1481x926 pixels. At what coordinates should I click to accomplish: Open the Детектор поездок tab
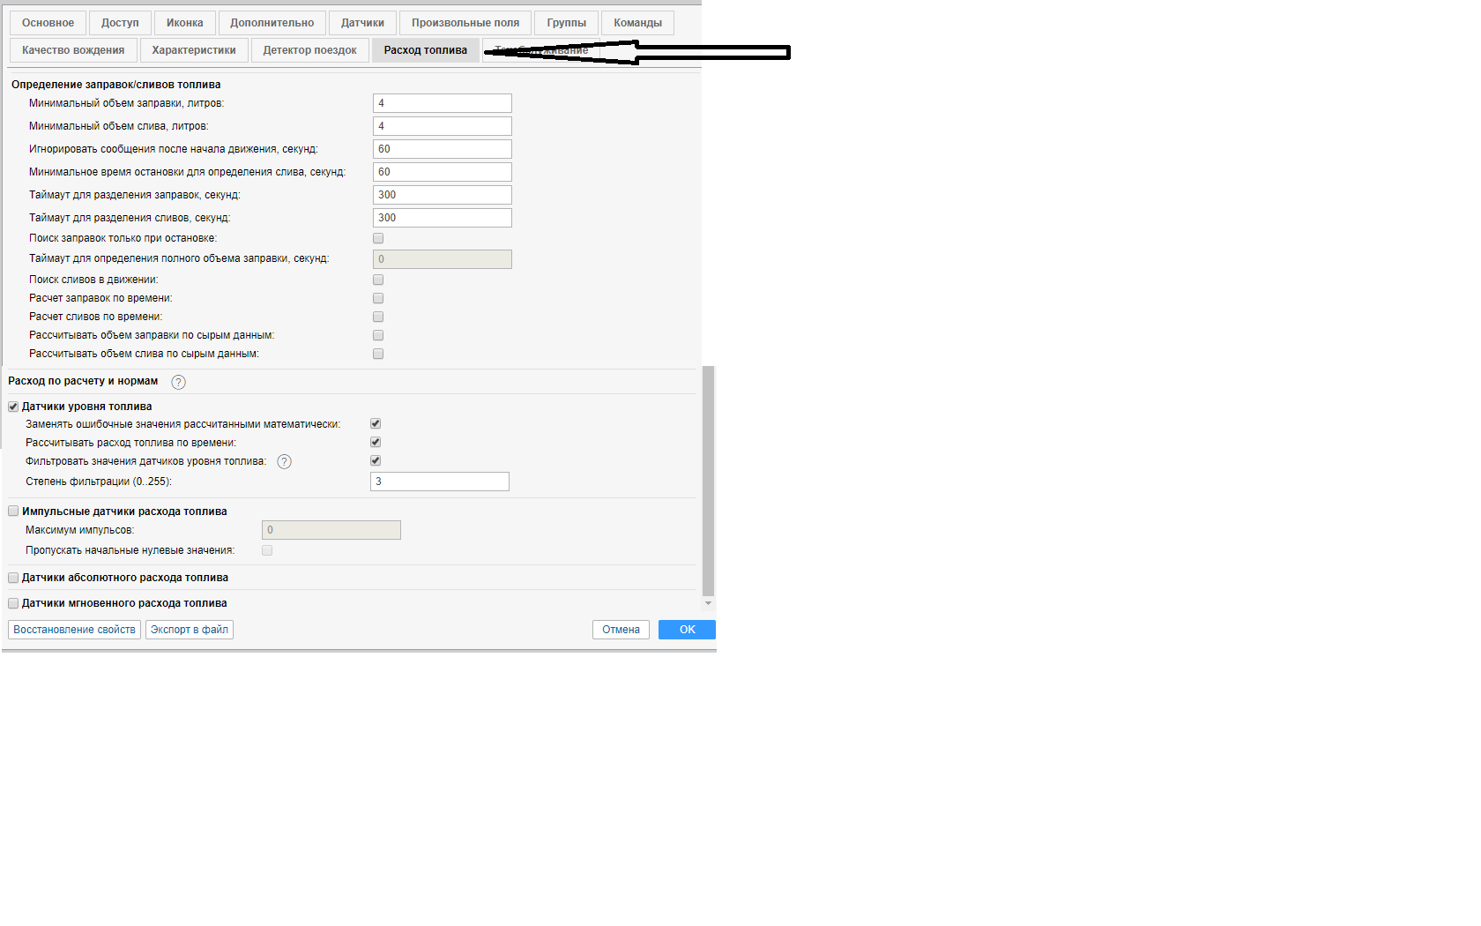309,50
